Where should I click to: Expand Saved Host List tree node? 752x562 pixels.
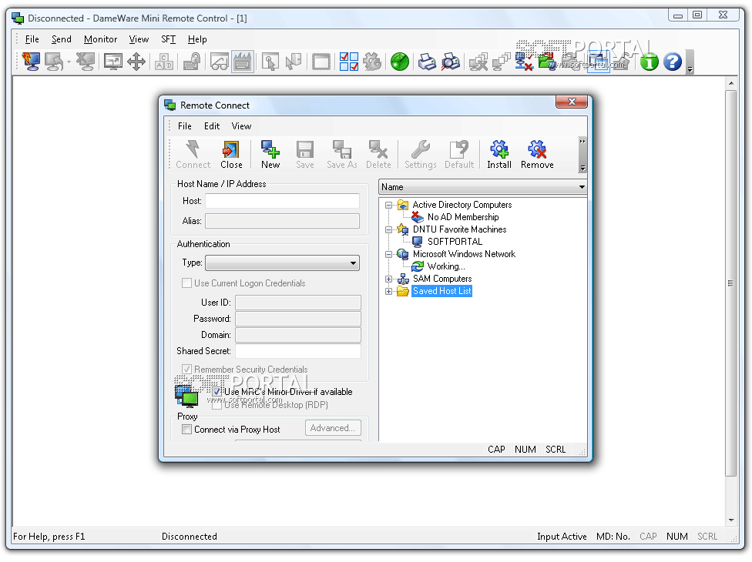[388, 291]
